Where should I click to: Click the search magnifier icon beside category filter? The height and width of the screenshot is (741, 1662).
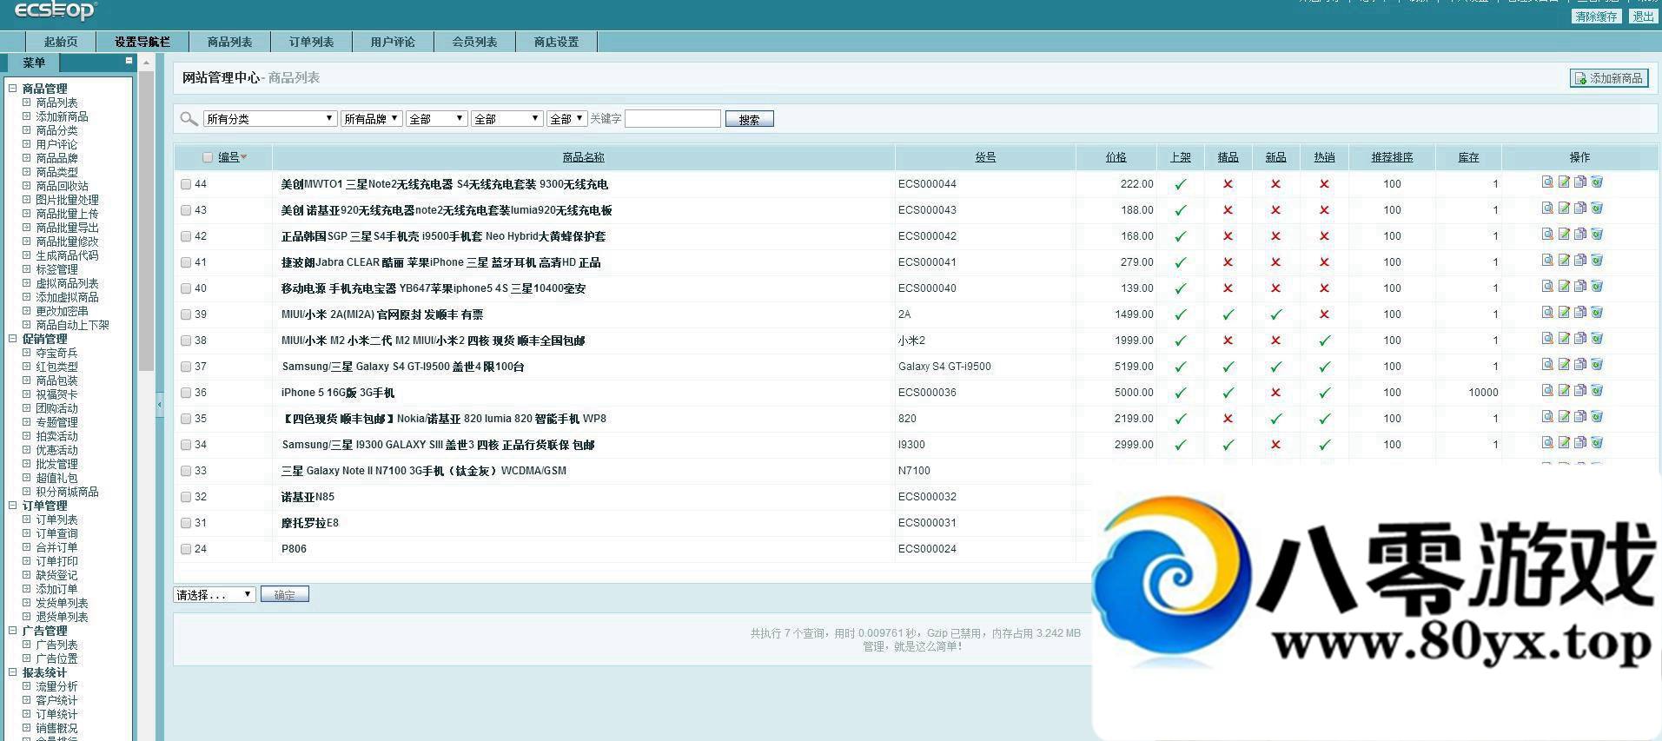[x=189, y=119]
